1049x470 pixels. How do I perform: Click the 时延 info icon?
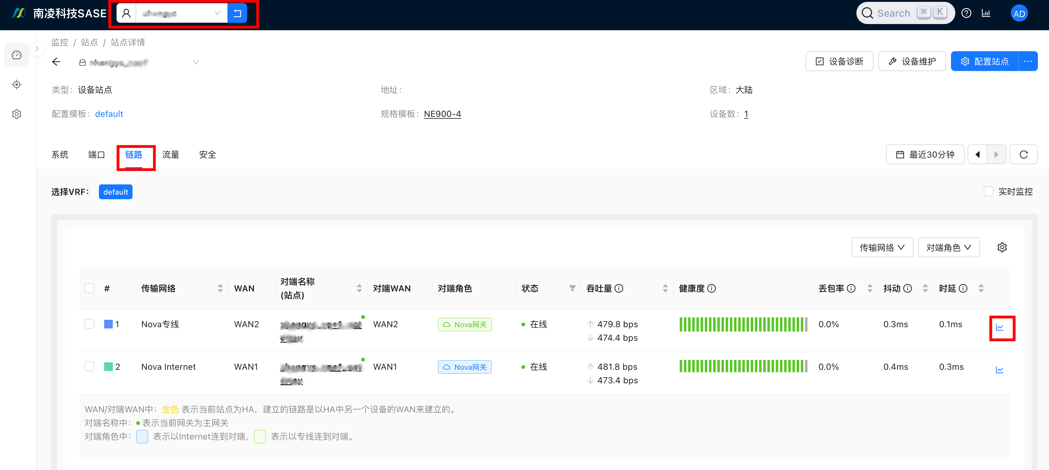pyautogui.click(x=963, y=289)
